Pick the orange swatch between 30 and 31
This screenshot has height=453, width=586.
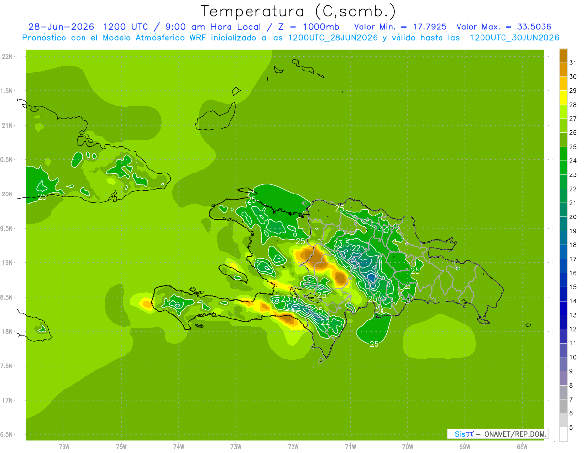pyautogui.click(x=563, y=69)
